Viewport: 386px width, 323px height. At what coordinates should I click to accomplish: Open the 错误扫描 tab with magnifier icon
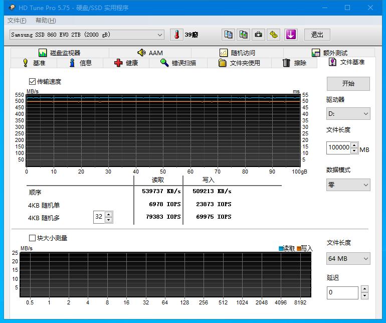tap(178, 63)
